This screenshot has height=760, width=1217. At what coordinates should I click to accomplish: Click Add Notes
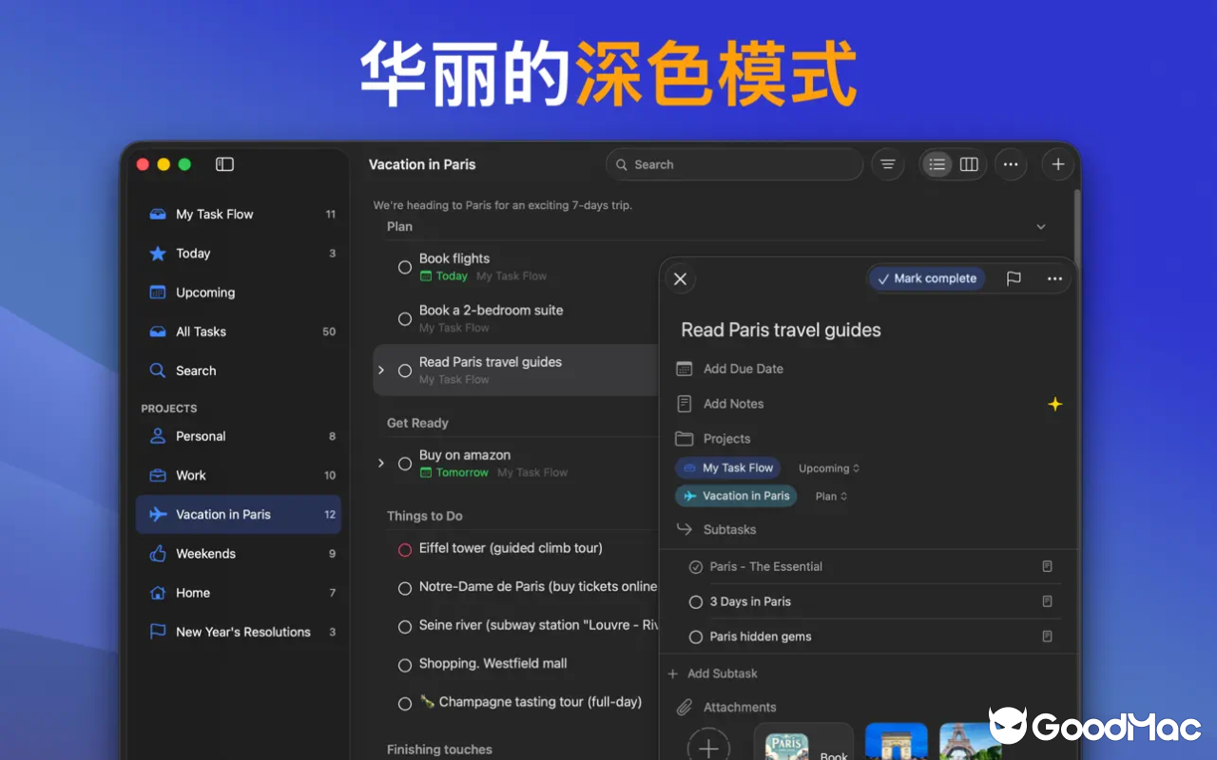tap(733, 404)
